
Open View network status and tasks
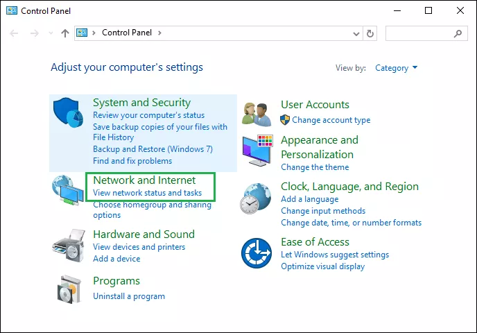coord(147,193)
